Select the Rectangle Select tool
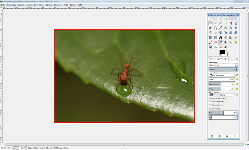249x150 pixels. [x=211, y=23]
